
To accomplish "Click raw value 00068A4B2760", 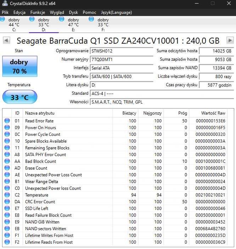I will point(210,229).
